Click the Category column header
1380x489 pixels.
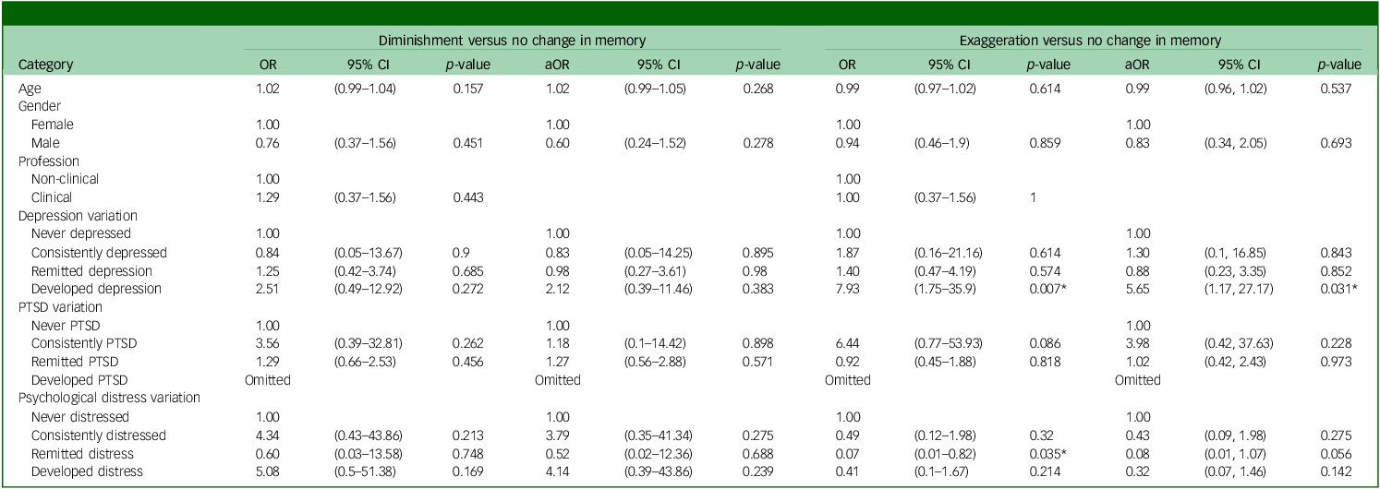click(46, 66)
